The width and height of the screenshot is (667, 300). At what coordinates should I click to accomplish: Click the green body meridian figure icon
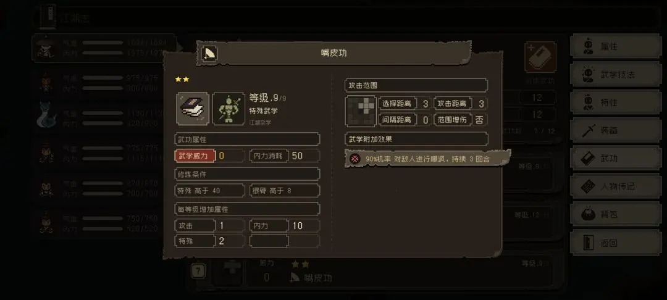(229, 109)
